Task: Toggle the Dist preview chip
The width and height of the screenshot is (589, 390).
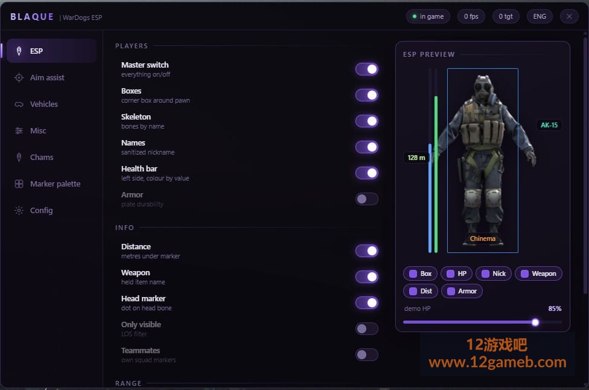Action: tap(421, 291)
